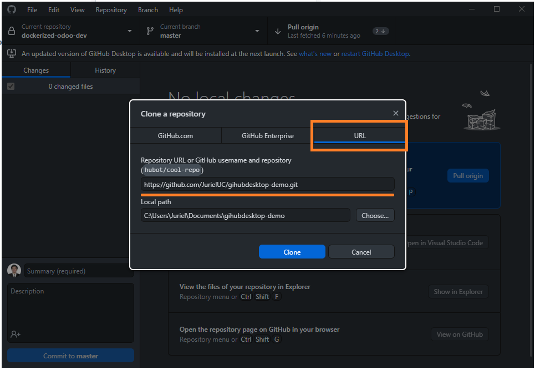This screenshot has height=370, width=535.
Task: Click the blue Clone button
Action: tap(292, 252)
